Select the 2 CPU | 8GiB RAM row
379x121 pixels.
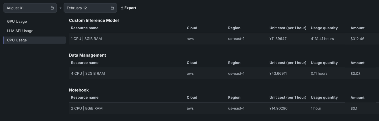pos(87,108)
